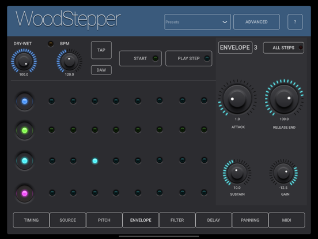The height and width of the screenshot is (239, 318).
Task: Toggle step 2 in the cyan row
Action: point(73,160)
